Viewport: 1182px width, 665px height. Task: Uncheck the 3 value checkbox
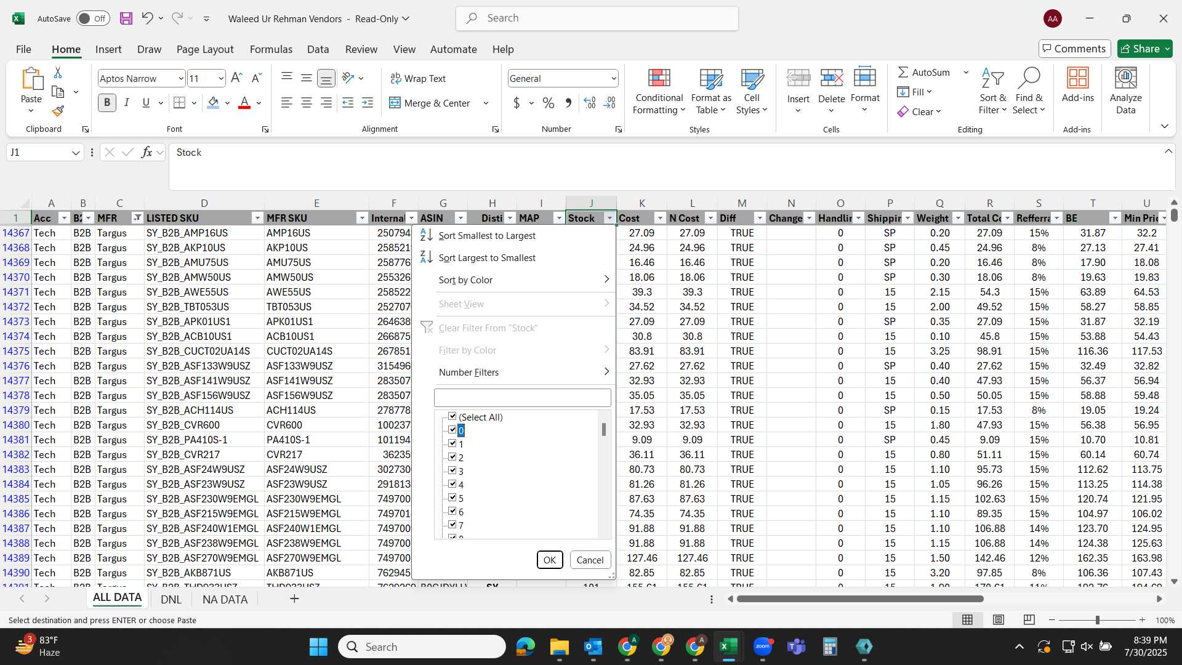coord(452,470)
